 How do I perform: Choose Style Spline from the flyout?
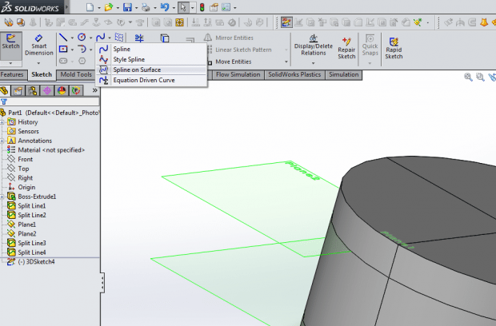click(x=151, y=59)
